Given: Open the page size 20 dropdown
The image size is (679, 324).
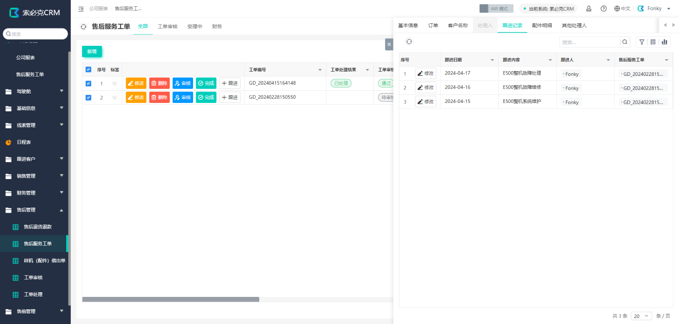Looking at the screenshot, I should (x=641, y=316).
